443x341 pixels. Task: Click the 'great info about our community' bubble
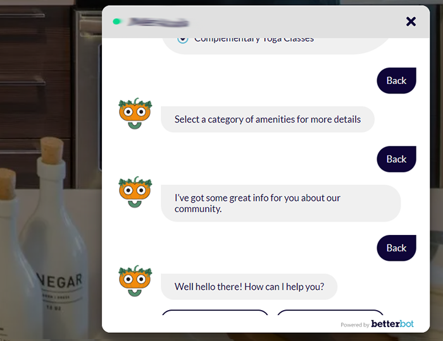coord(281,203)
